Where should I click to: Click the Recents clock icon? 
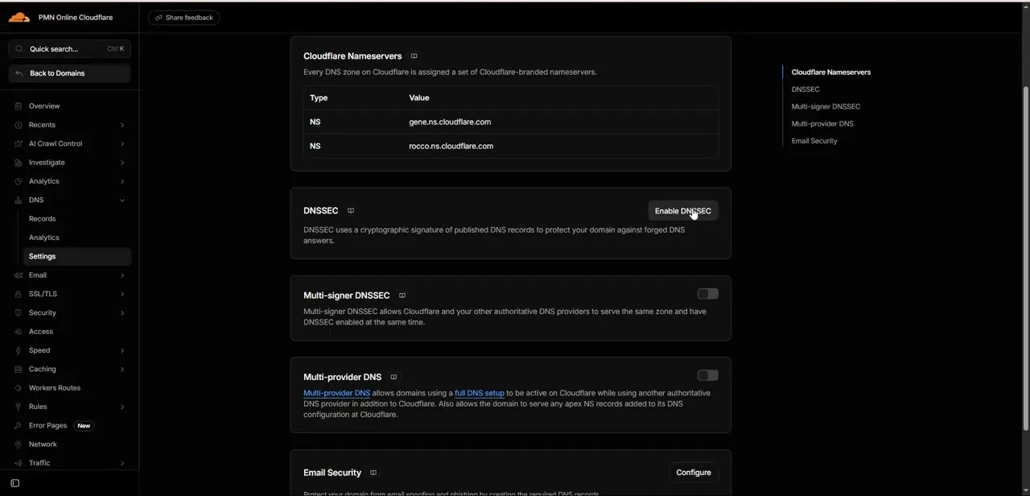coord(19,125)
